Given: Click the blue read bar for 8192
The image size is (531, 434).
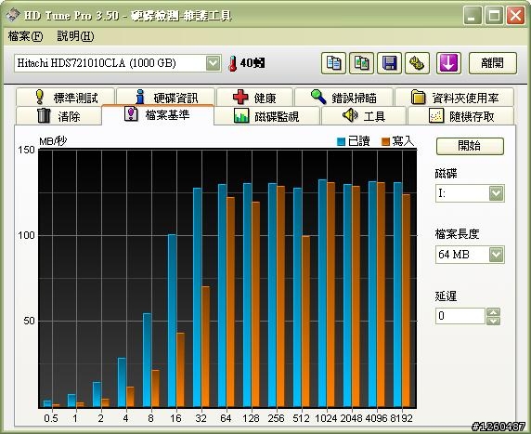Looking at the screenshot, I should tap(397, 295).
